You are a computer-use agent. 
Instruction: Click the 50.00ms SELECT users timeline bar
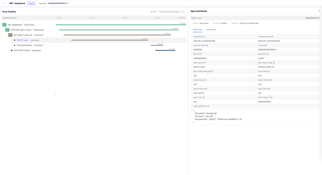click(x=109, y=40)
